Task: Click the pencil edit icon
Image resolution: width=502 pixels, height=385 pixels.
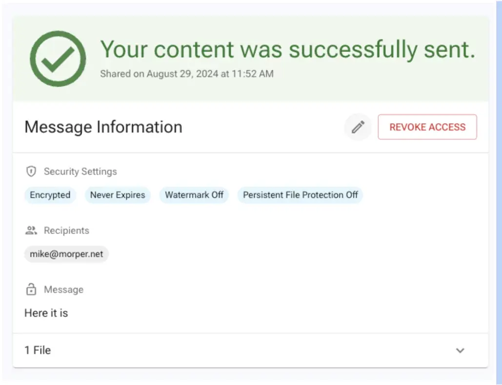Action: pos(358,127)
